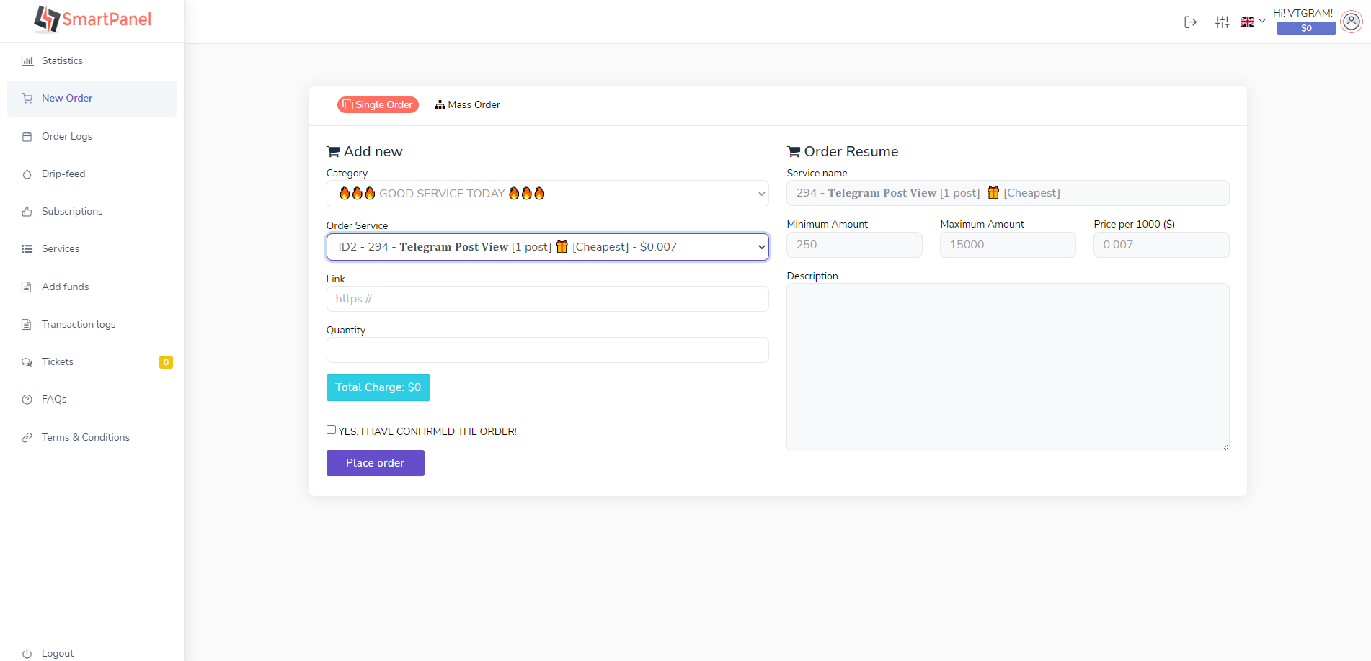
Task: Click the Minimum Amount field
Action: (854, 245)
